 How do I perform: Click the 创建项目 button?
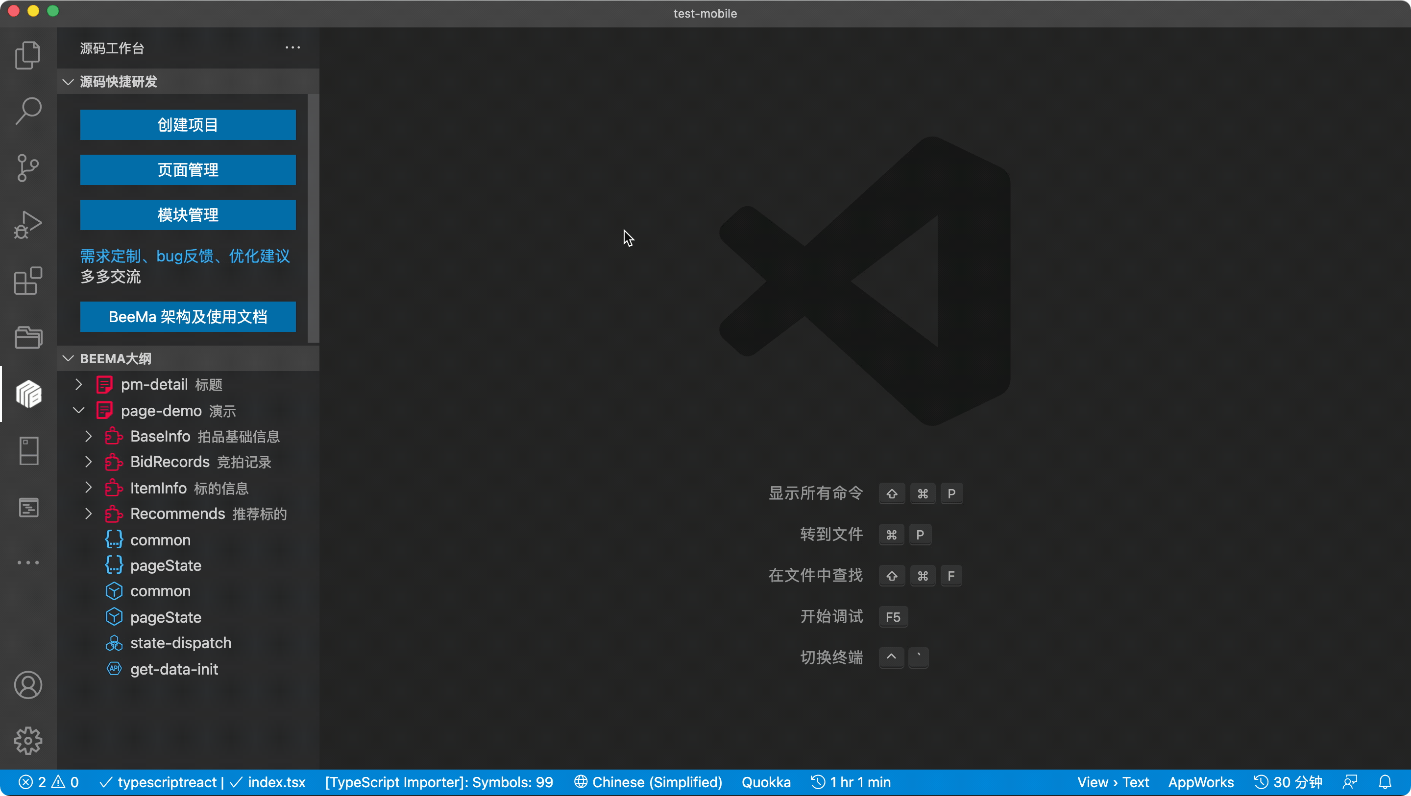(x=188, y=125)
